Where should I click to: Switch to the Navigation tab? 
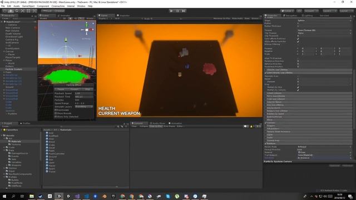[290, 16]
